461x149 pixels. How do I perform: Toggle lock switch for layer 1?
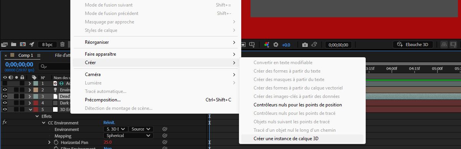click(22, 83)
